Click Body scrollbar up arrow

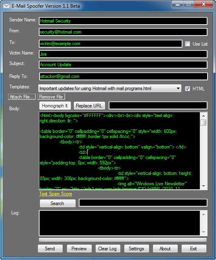(x=204, y=116)
